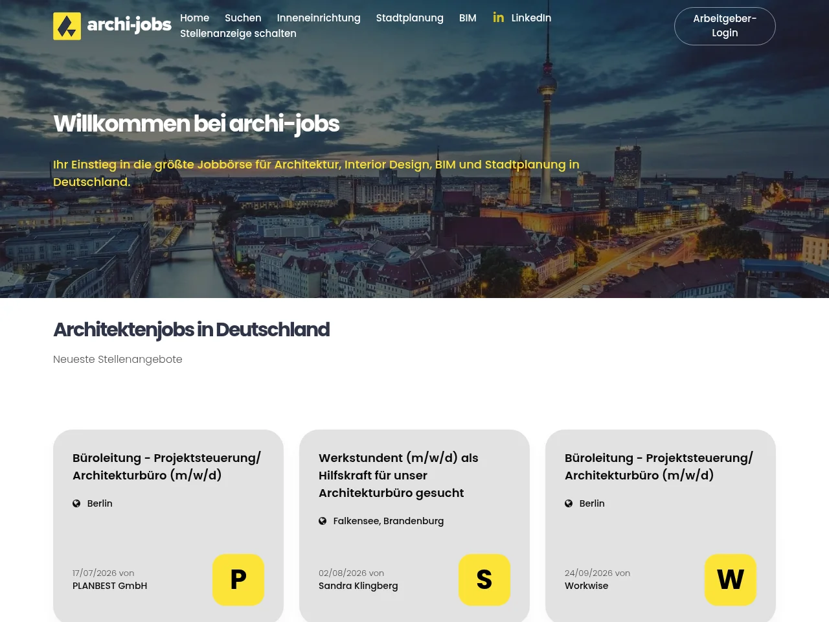Screen dimensions: 829x622
Task: Click the Architektenjobs in Deutschland heading
Action: pyautogui.click(x=191, y=330)
